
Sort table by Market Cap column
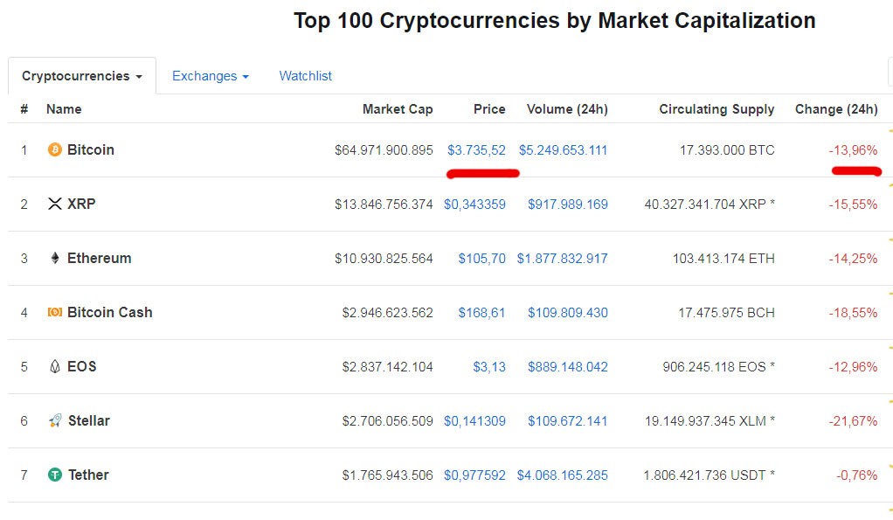pos(397,109)
